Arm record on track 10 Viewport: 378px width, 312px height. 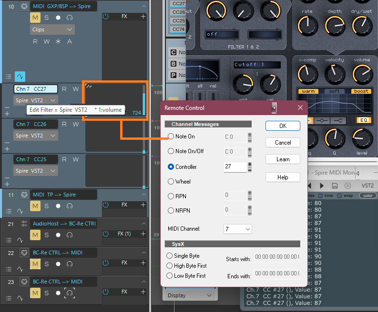tap(58, 18)
